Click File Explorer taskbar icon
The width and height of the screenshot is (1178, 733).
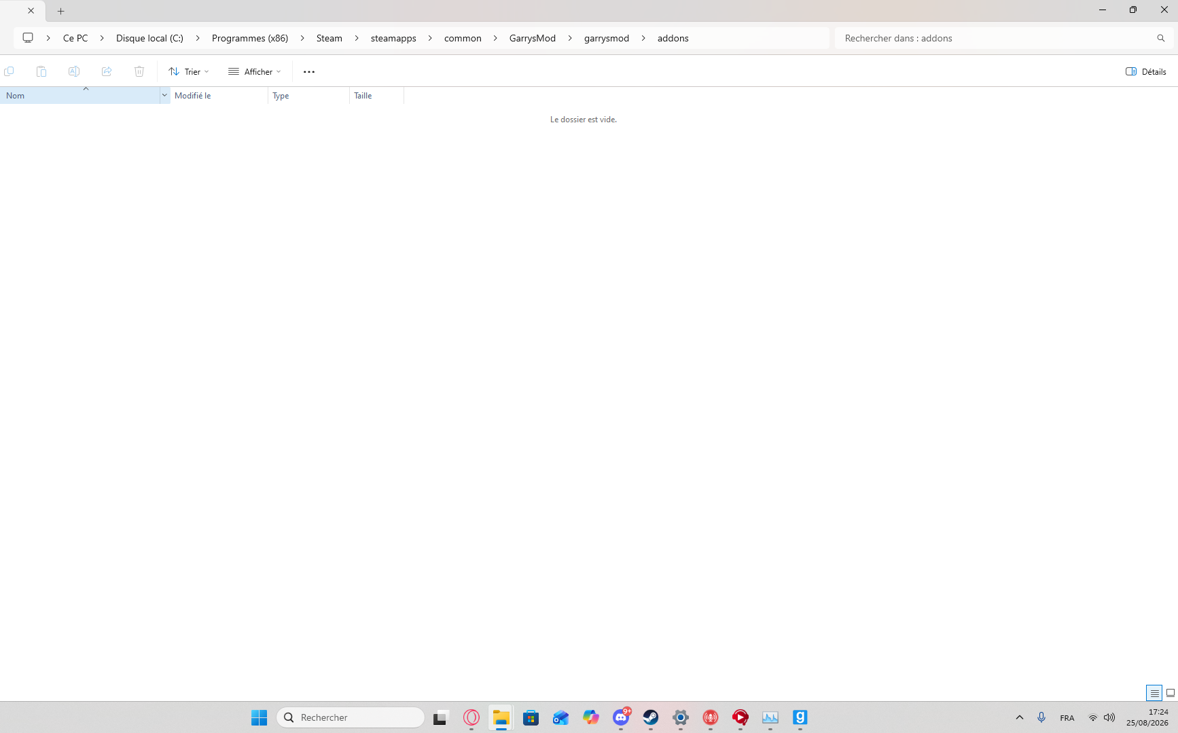pos(501,717)
